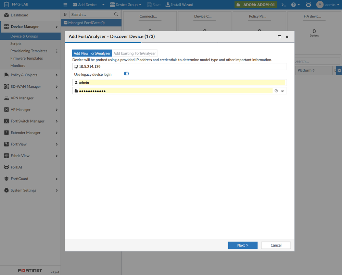This screenshot has height=275, width=342.
Task: Click the device tree sort icon
Action: point(65,14)
